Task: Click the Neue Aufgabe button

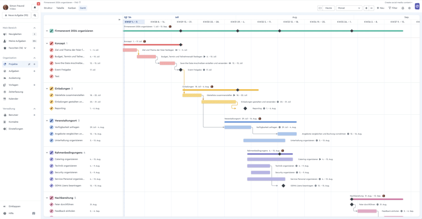Action: click(x=16, y=15)
